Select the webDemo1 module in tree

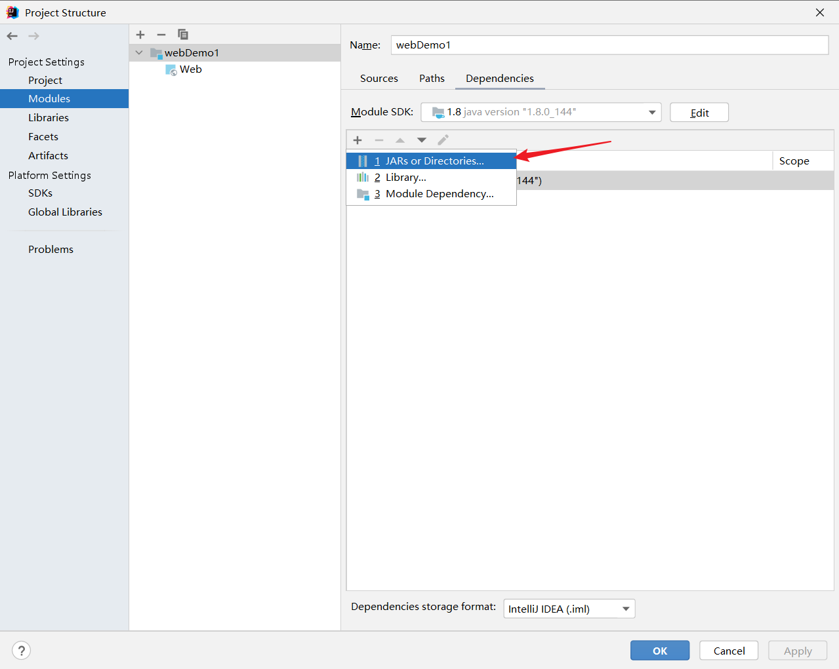235,52
